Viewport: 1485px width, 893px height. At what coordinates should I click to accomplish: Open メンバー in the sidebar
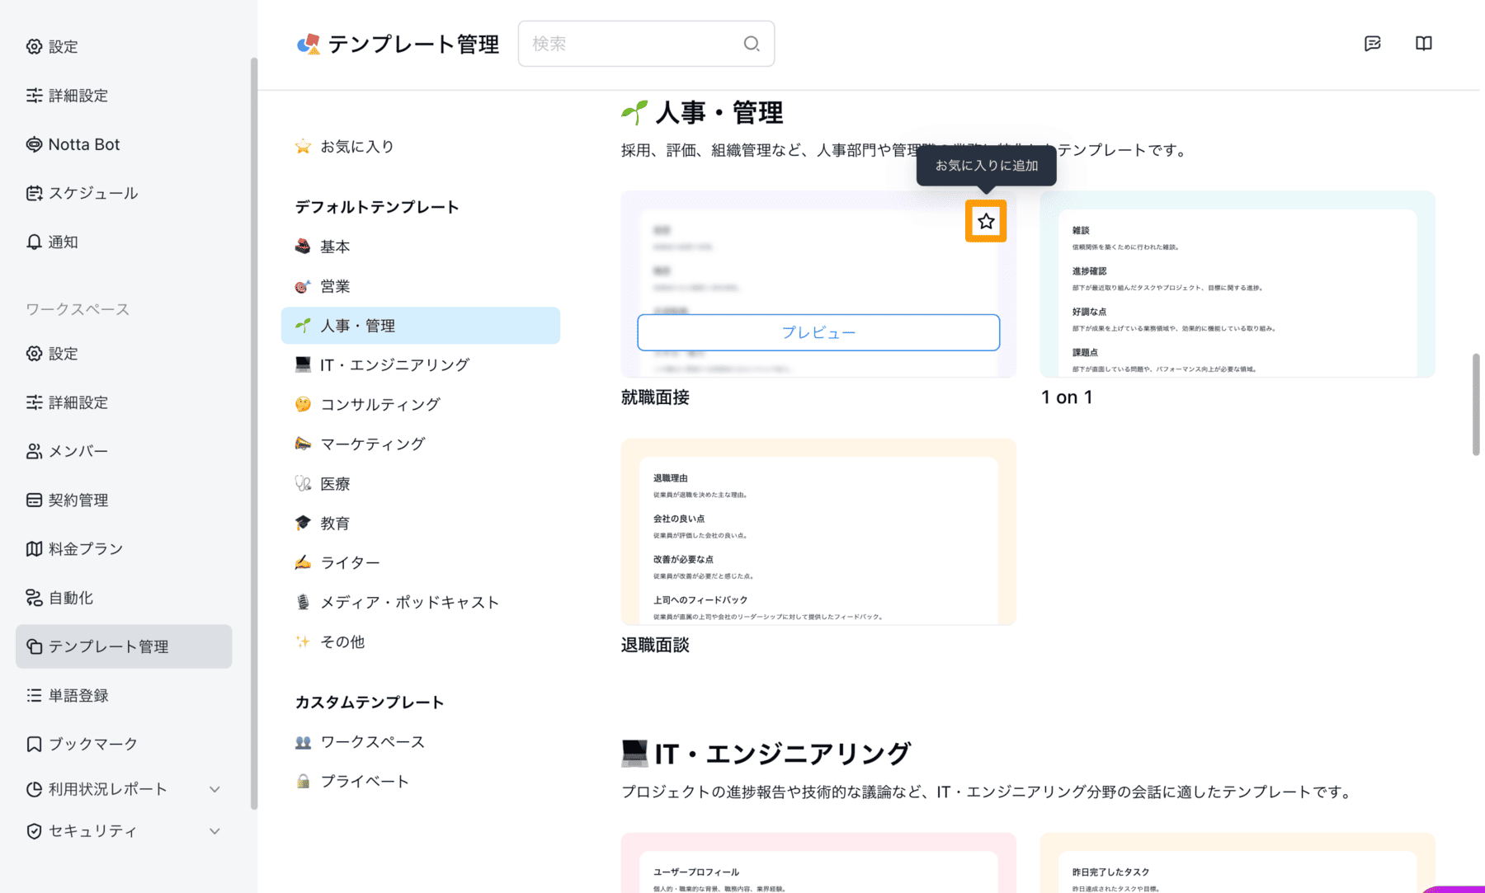[x=124, y=451]
